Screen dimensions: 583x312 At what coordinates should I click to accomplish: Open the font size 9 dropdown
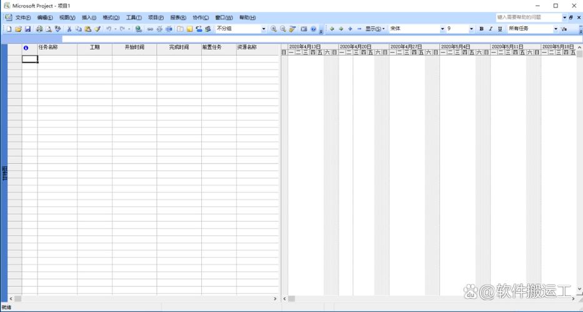471,29
